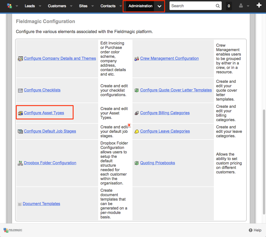The image size is (266, 237).
Task: Expand the Contacts dropdown arrow
Action: pos(121,6)
